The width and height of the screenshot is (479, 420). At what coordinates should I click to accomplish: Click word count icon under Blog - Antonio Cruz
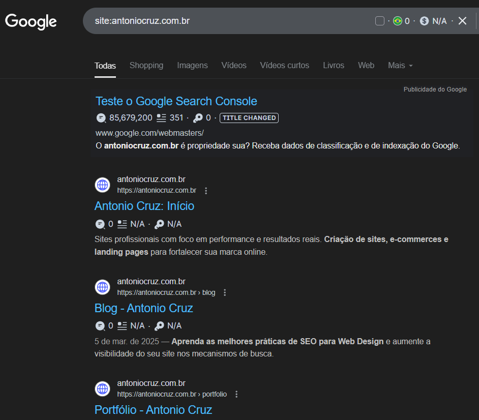tap(122, 326)
